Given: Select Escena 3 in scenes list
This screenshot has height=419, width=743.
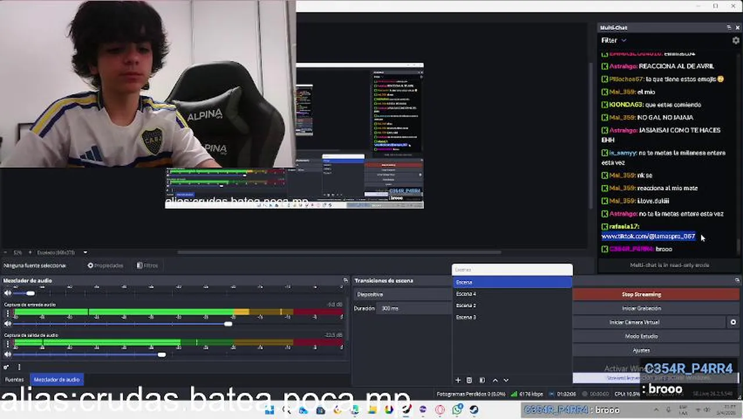Looking at the screenshot, I should [x=512, y=317].
